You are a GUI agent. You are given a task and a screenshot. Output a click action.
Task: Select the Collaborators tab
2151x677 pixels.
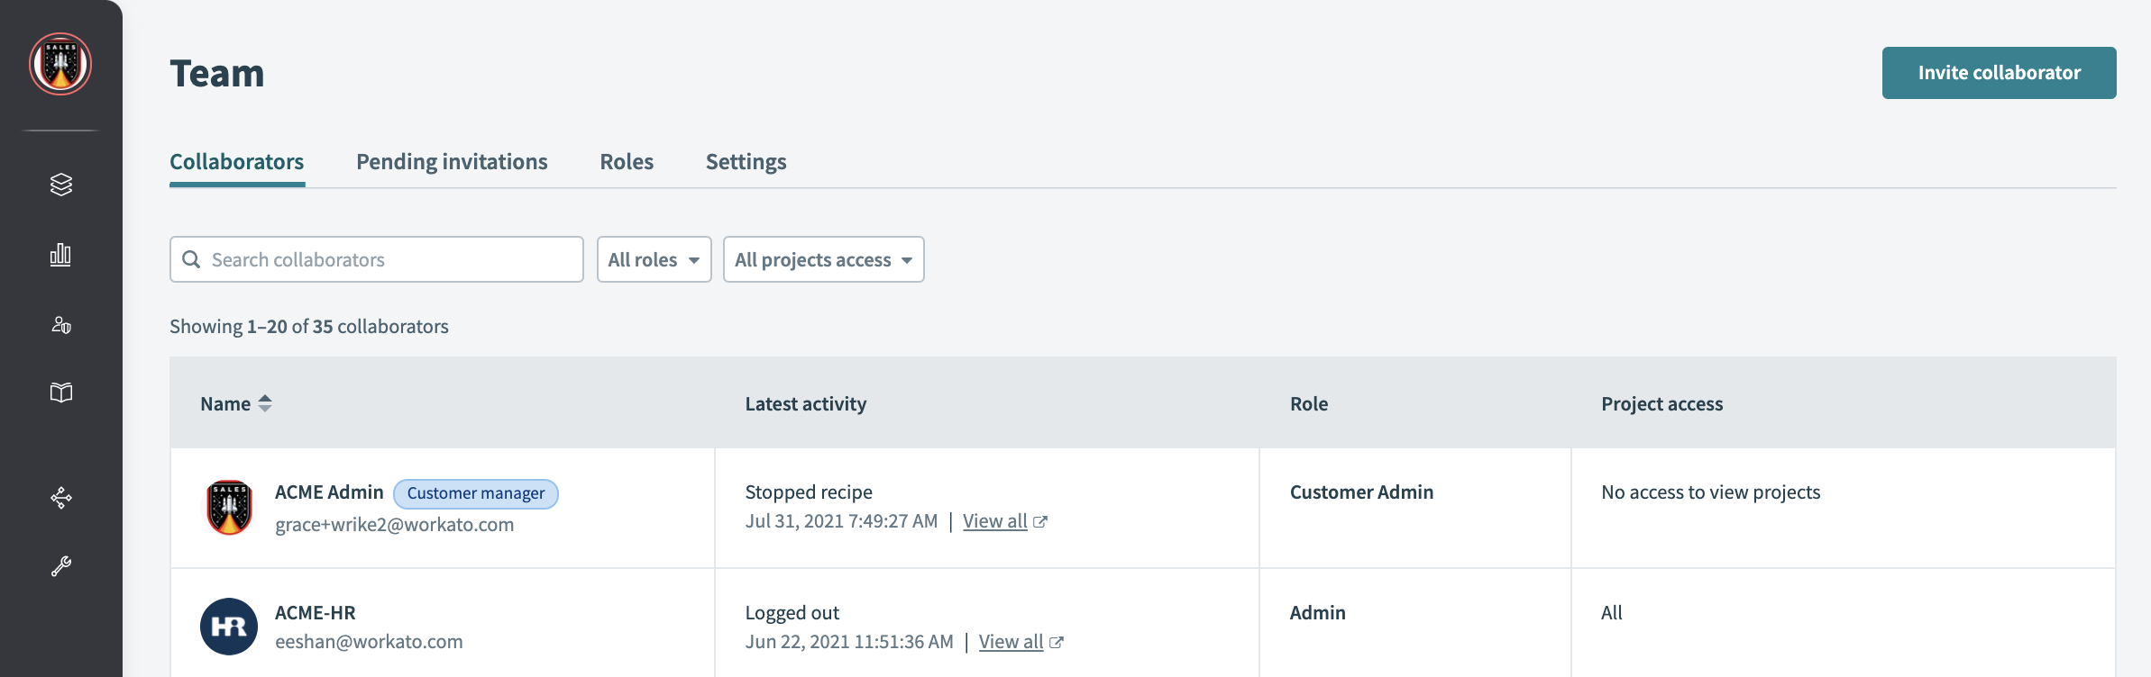[x=237, y=162]
